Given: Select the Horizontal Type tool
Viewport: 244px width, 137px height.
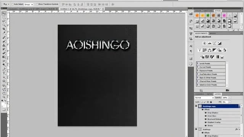Looking at the screenshot, I should tap(4, 73).
